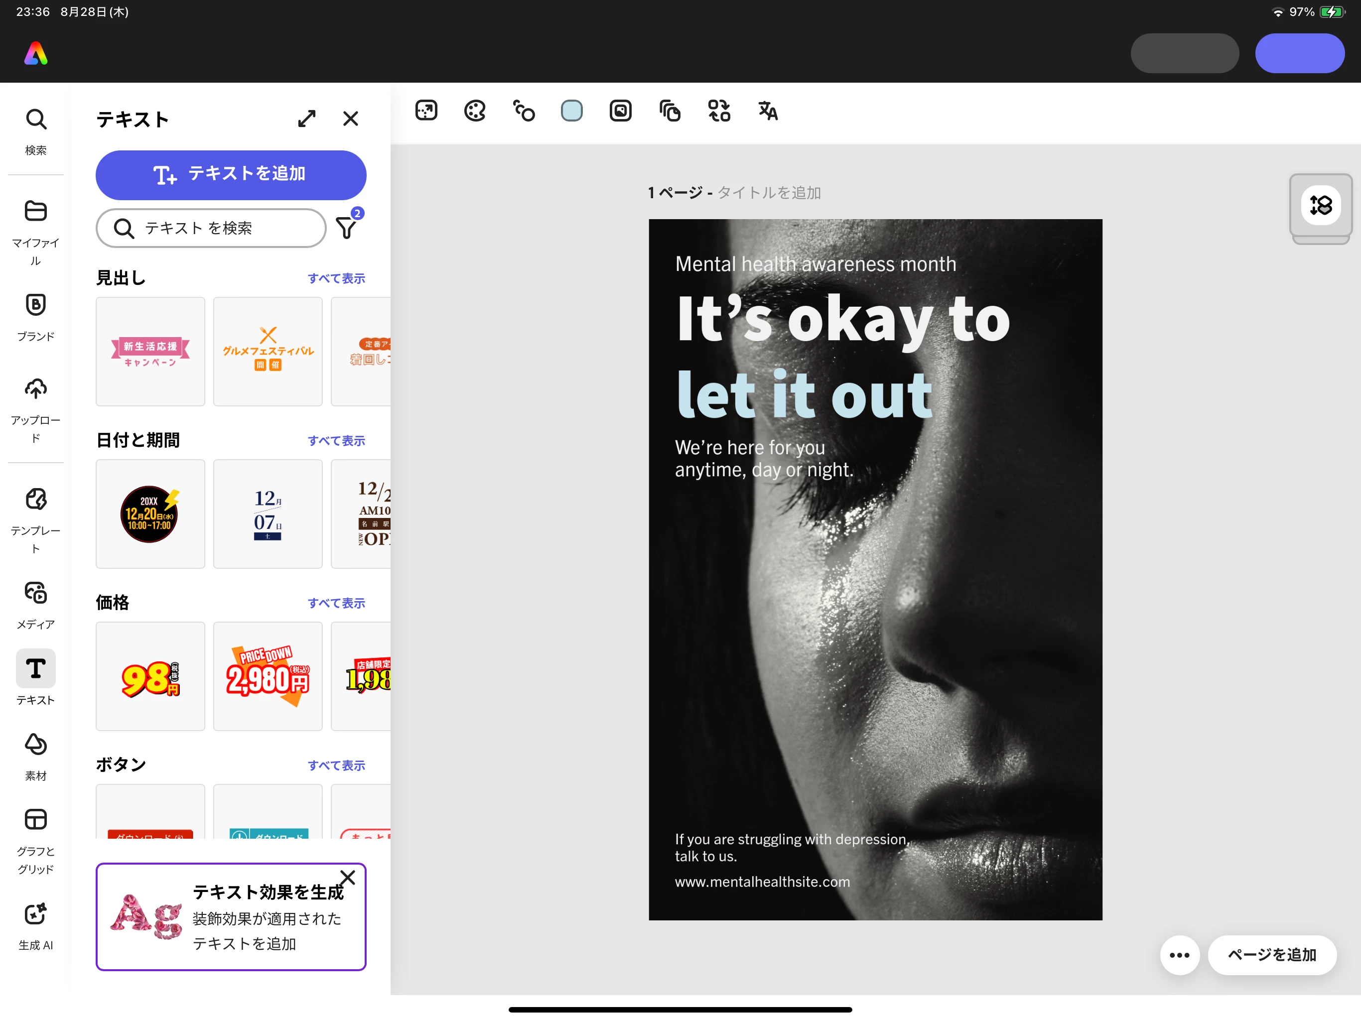Click the テキストを追加 button
The width and height of the screenshot is (1361, 1020).
click(231, 175)
